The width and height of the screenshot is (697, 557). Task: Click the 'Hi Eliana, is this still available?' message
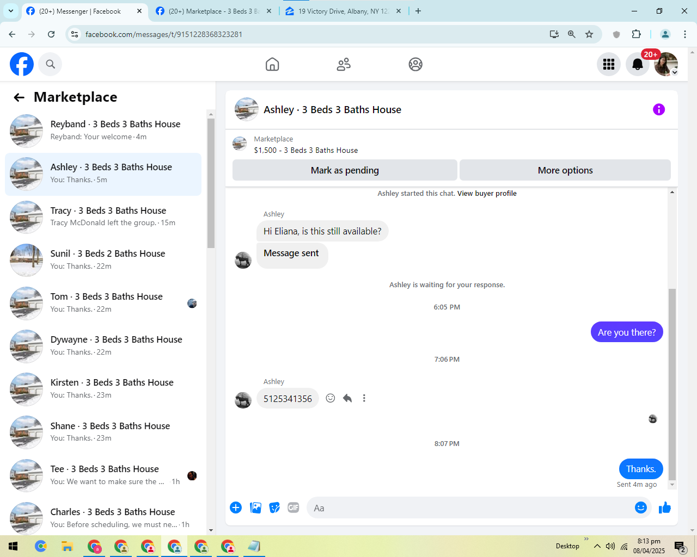point(322,231)
